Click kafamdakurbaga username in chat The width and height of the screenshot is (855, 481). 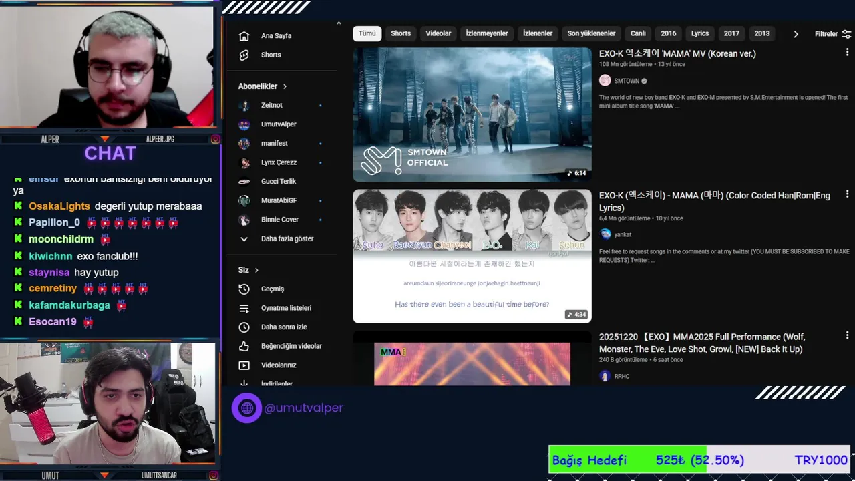coord(69,305)
